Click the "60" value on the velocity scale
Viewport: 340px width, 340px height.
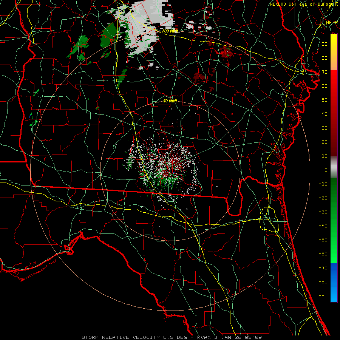coord(325,86)
